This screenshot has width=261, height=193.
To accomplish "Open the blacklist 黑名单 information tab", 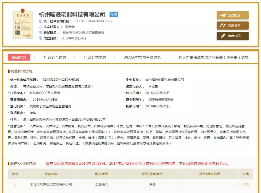I will click(x=214, y=57).
